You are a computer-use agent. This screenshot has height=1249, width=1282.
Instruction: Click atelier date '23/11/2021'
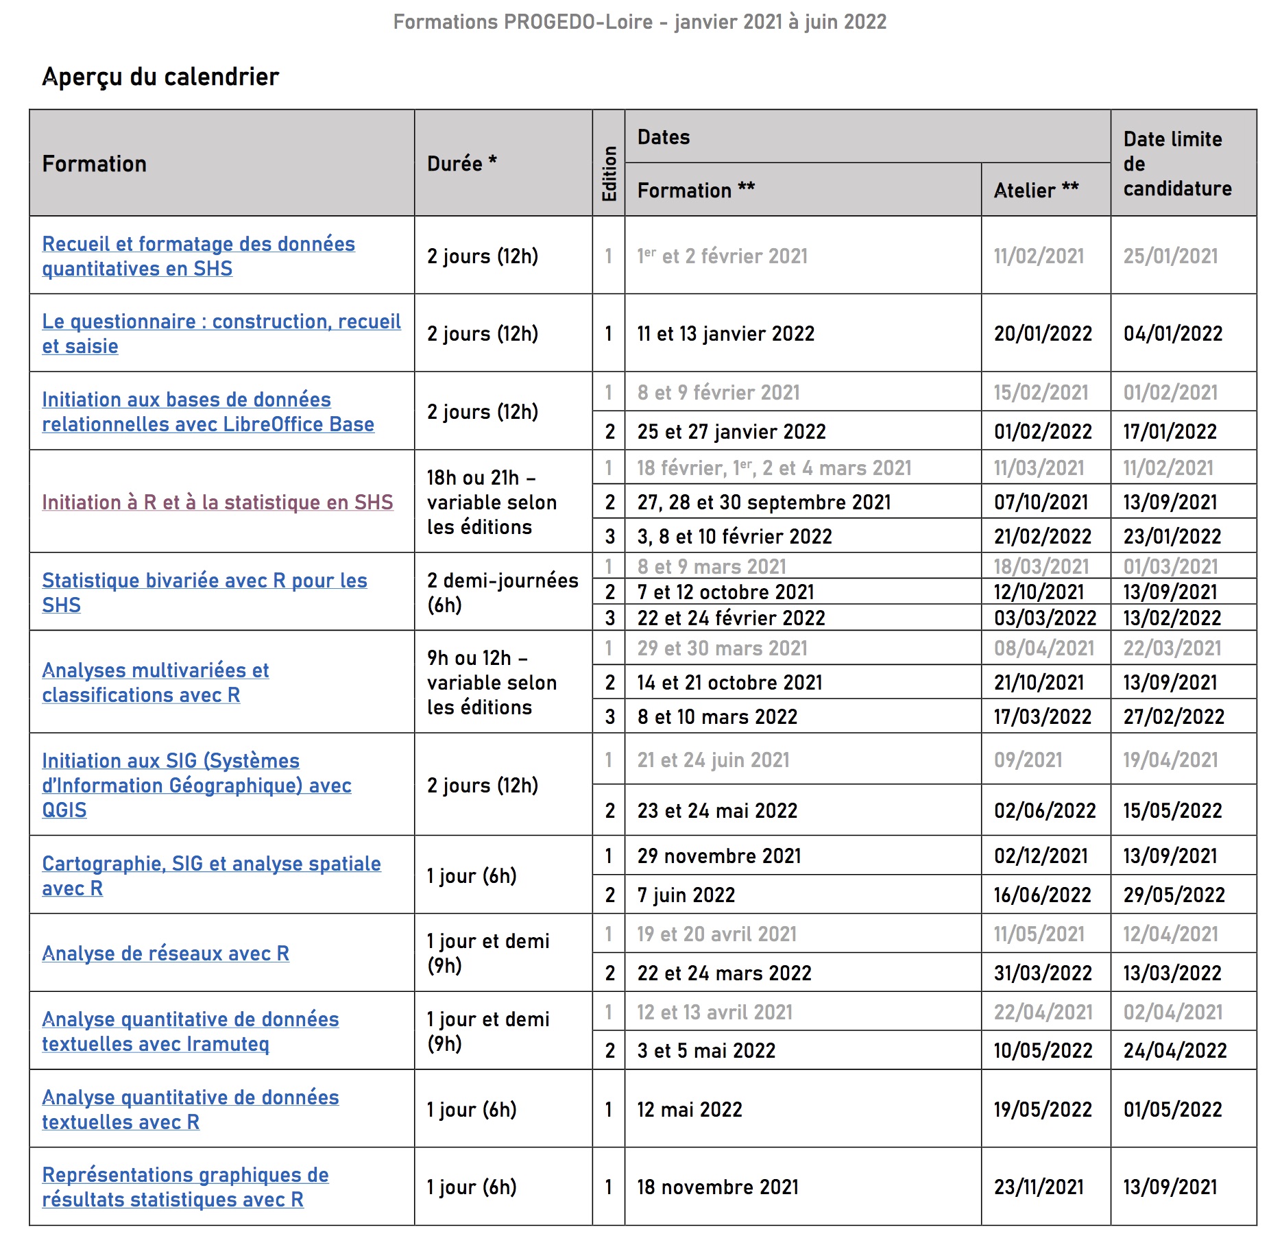pyautogui.click(x=1039, y=1187)
